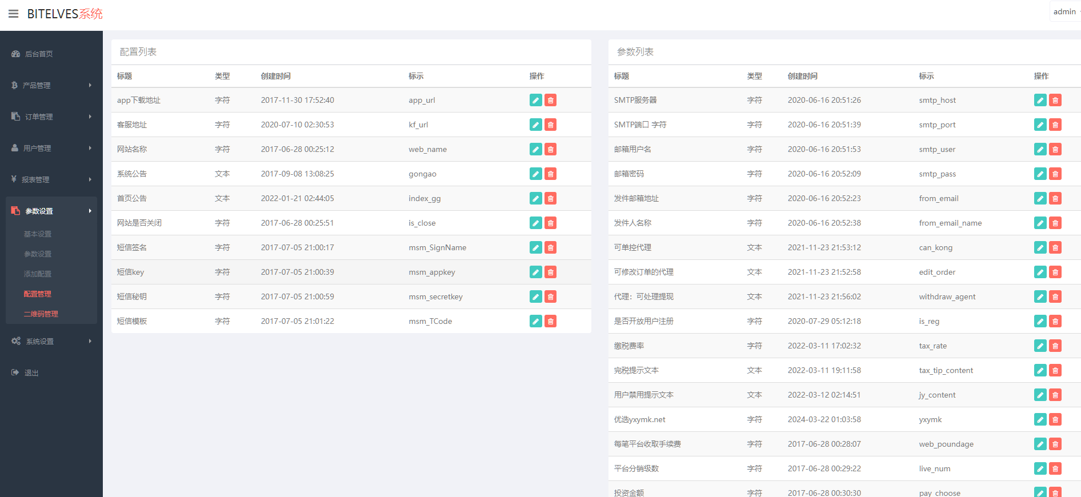Click the BITELVES系统 logo title
The image size is (1081, 497).
tap(65, 14)
